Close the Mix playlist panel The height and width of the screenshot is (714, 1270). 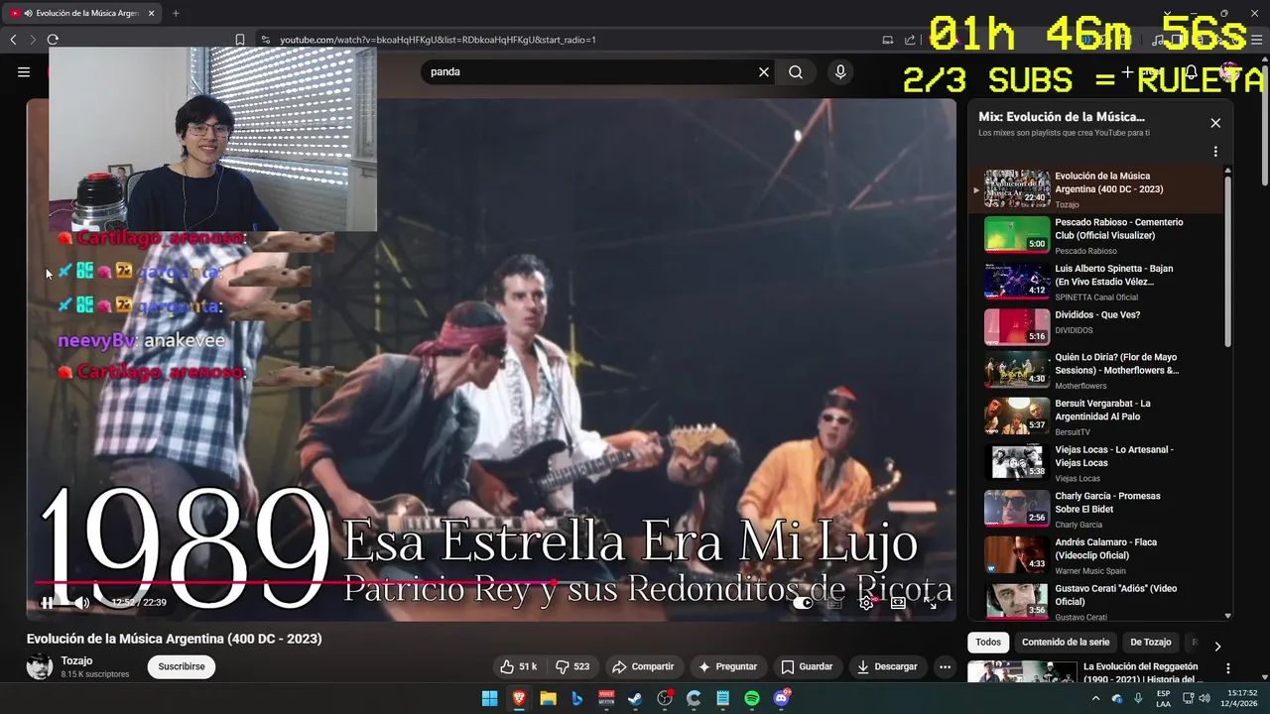tap(1215, 123)
